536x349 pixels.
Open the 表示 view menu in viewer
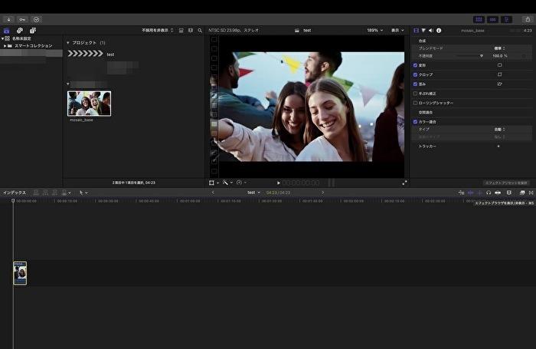397,30
